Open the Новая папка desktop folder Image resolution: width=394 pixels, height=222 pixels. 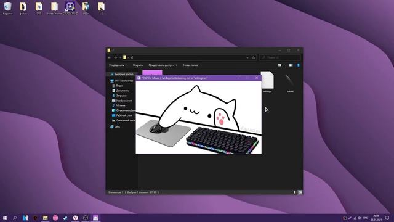54,8
